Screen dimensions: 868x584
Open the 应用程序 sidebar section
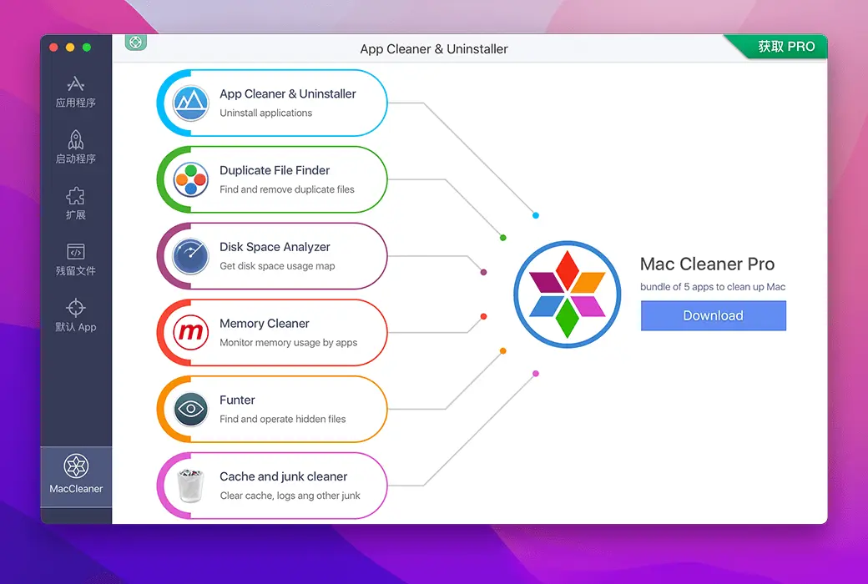tap(76, 92)
